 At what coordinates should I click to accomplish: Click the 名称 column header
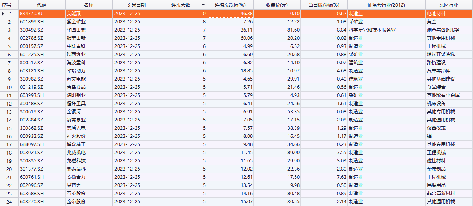(89, 5)
